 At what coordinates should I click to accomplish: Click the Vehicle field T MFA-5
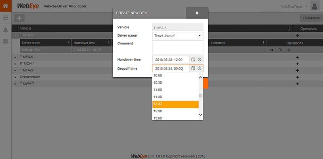[x=178, y=27]
